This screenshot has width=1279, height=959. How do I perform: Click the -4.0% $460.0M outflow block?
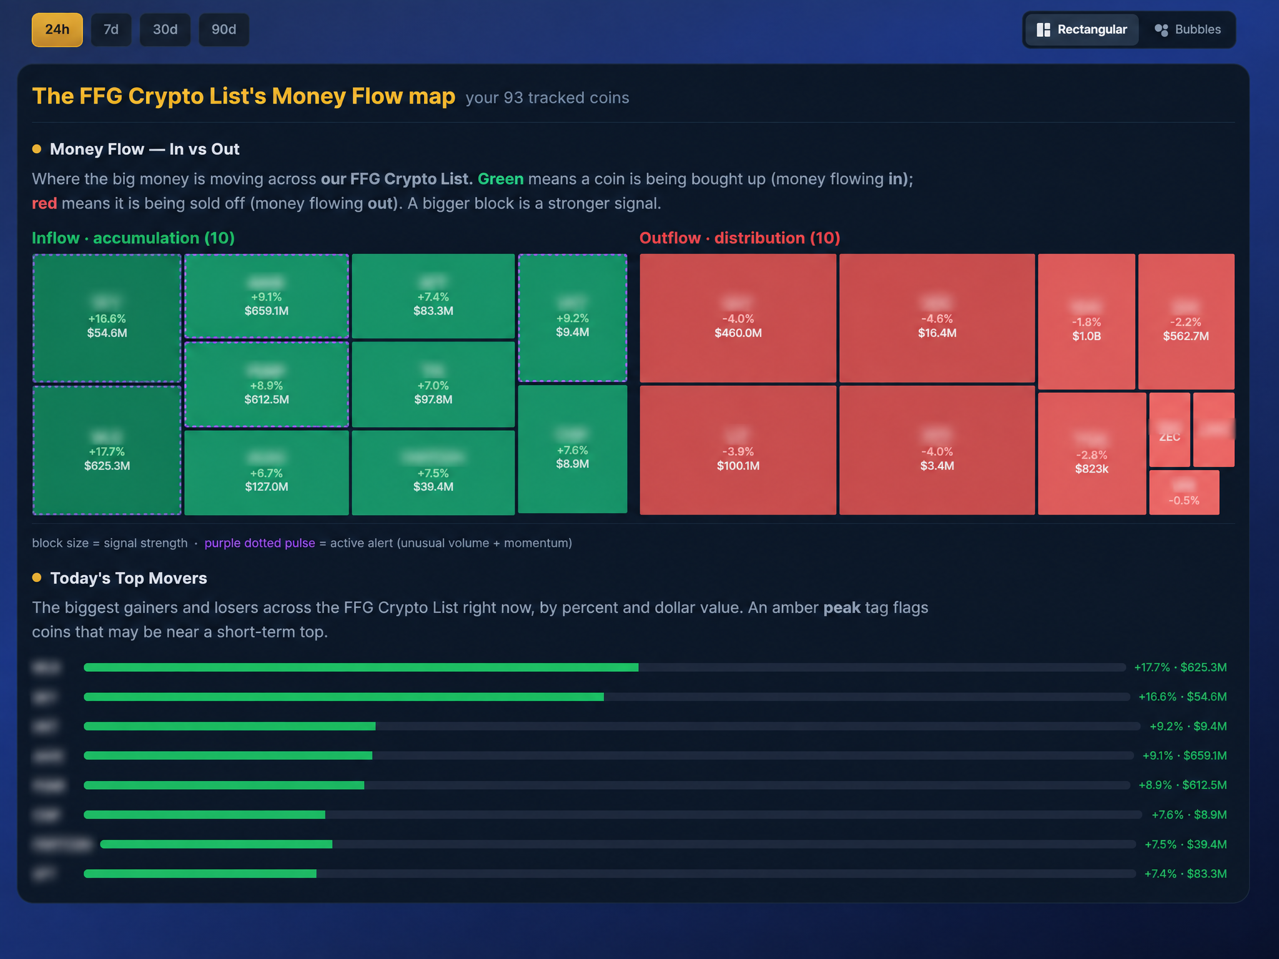[x=738, y=318]
